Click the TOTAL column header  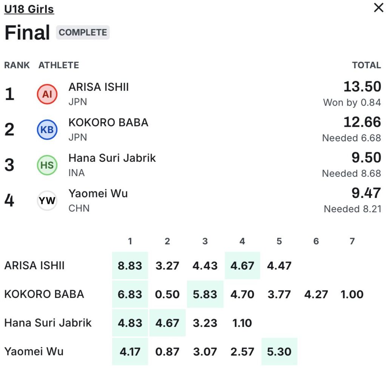pyautogui.click(x=366, y=65)
